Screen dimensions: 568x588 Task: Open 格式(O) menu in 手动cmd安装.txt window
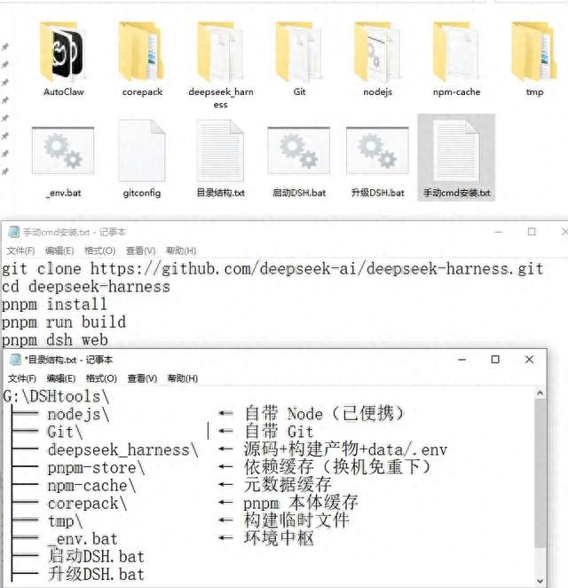(x=99, y=250)
